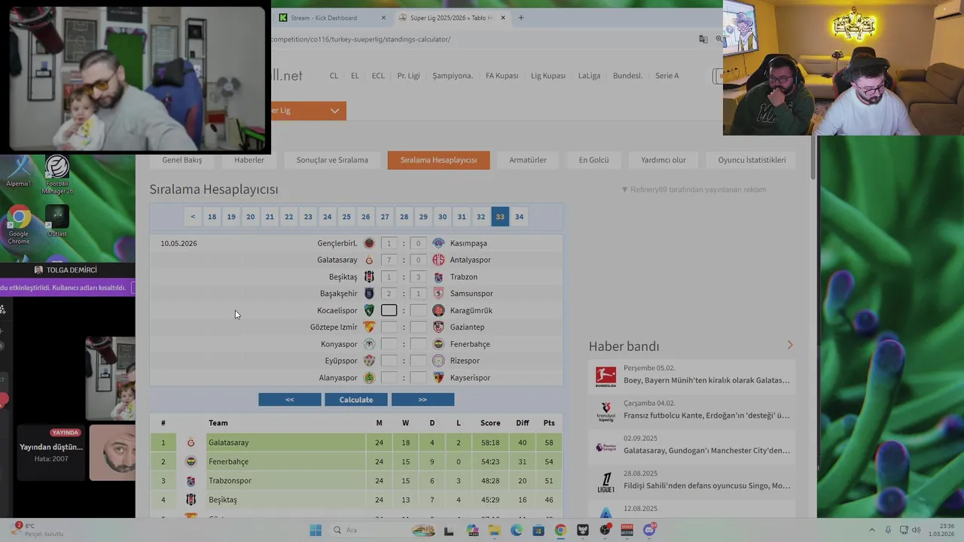Open the En Golcü tab
Image resolution: width=964 pixels, height=542 pixels.
point(593,160)
